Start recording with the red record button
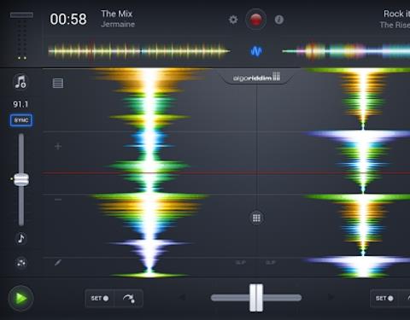Screen dimensions: 410x320 pyautogui.click(x=255, y=20)
